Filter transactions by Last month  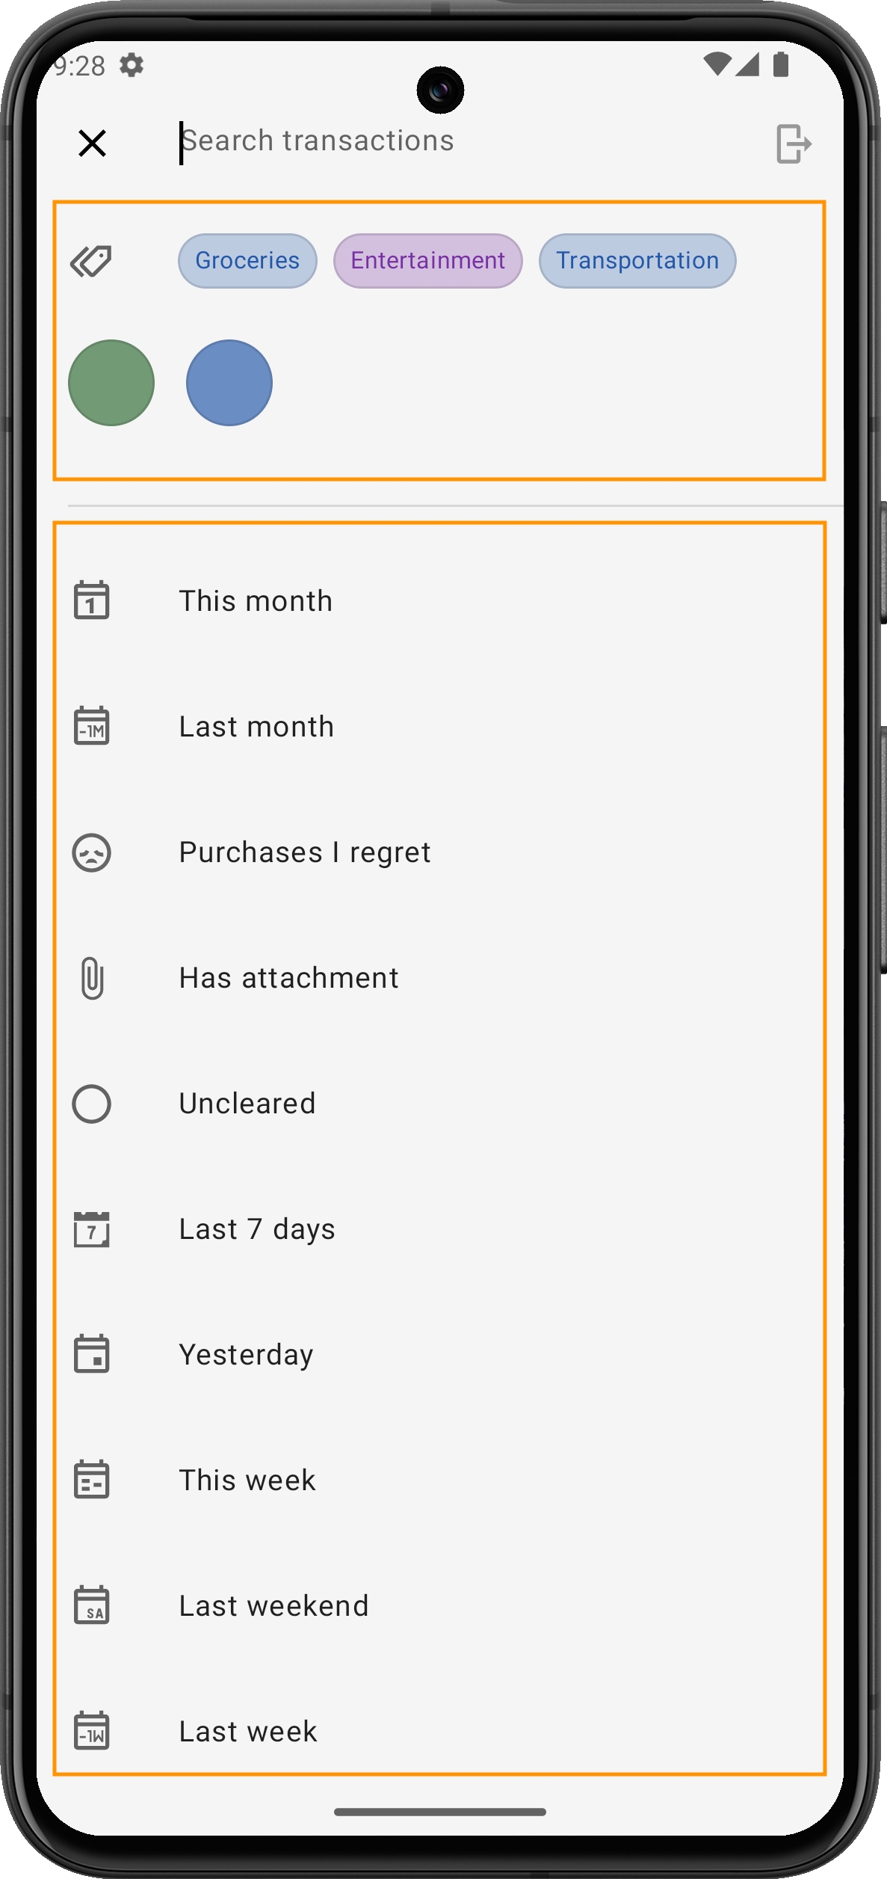click(x=256, y=727)
